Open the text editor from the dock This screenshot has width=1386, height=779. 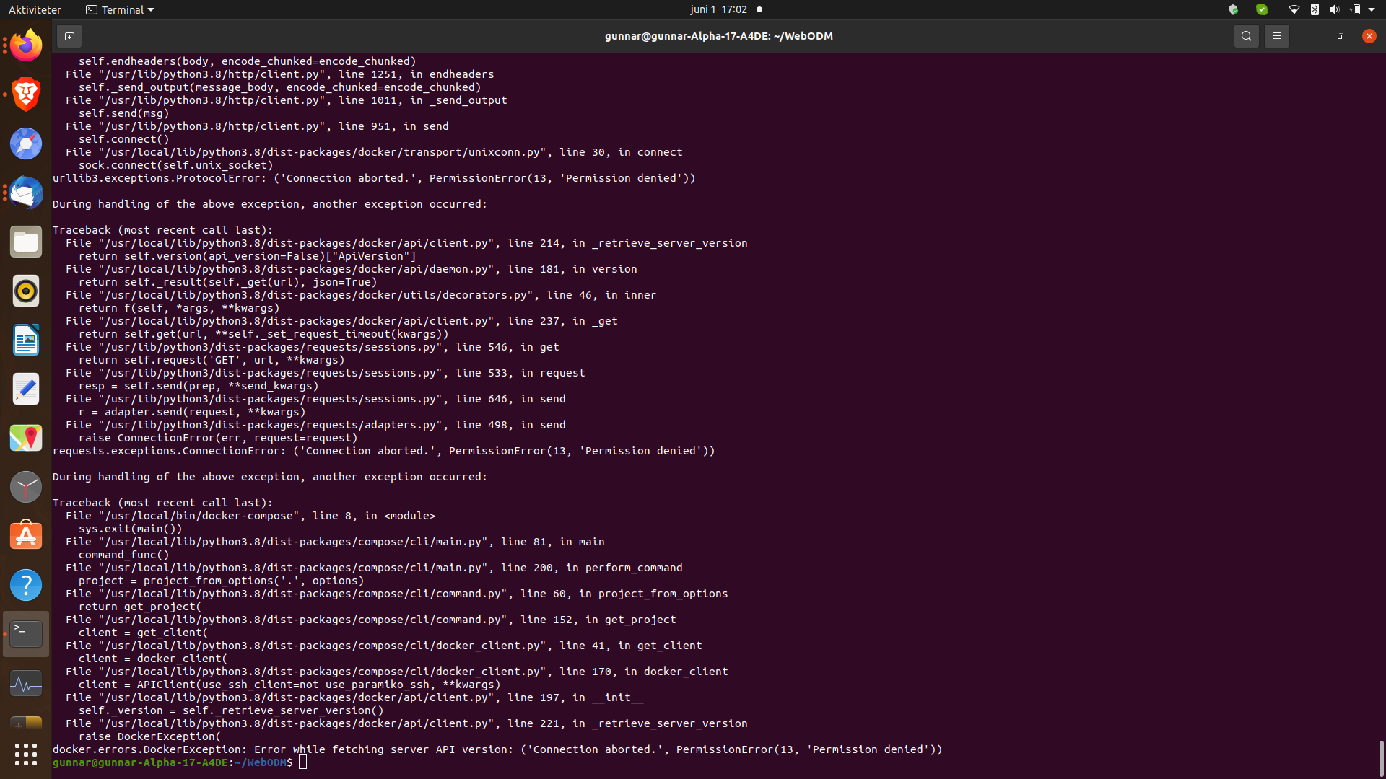tap(25, 389)
